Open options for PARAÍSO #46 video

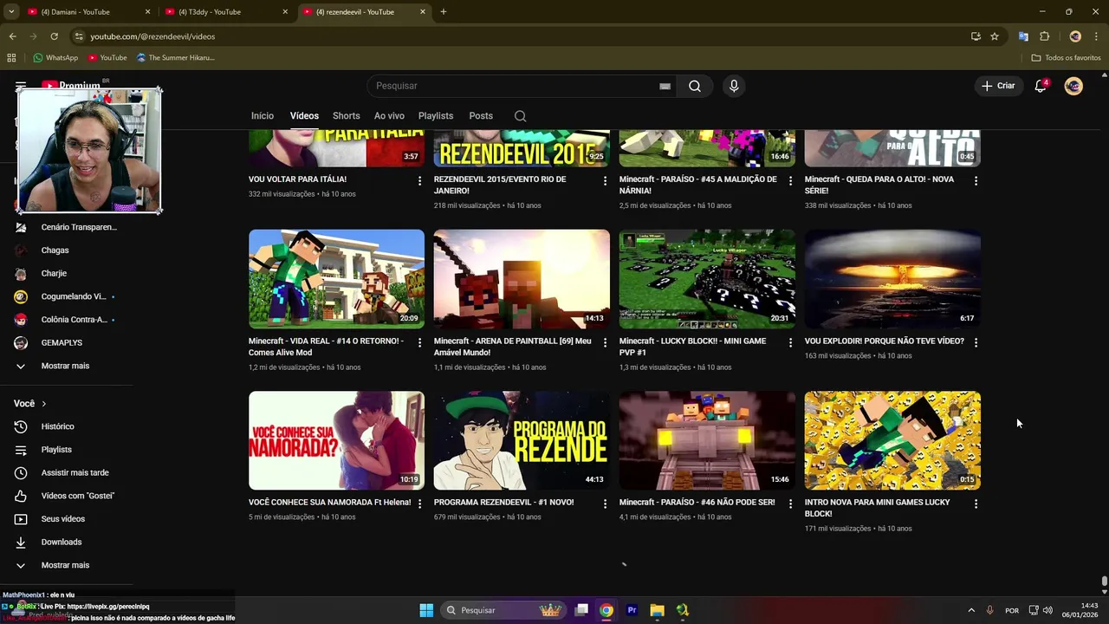tap(790, 504)
